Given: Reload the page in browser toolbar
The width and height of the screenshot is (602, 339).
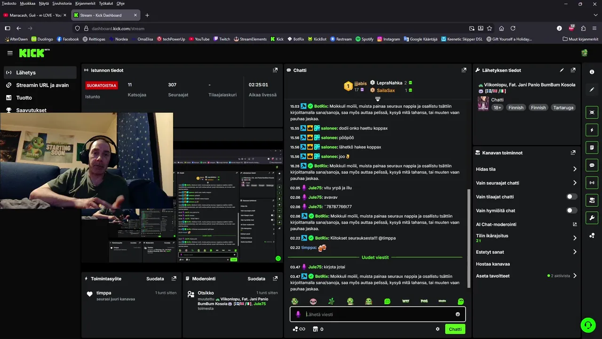Looking at the screenshot, I should tap(513, 28).
